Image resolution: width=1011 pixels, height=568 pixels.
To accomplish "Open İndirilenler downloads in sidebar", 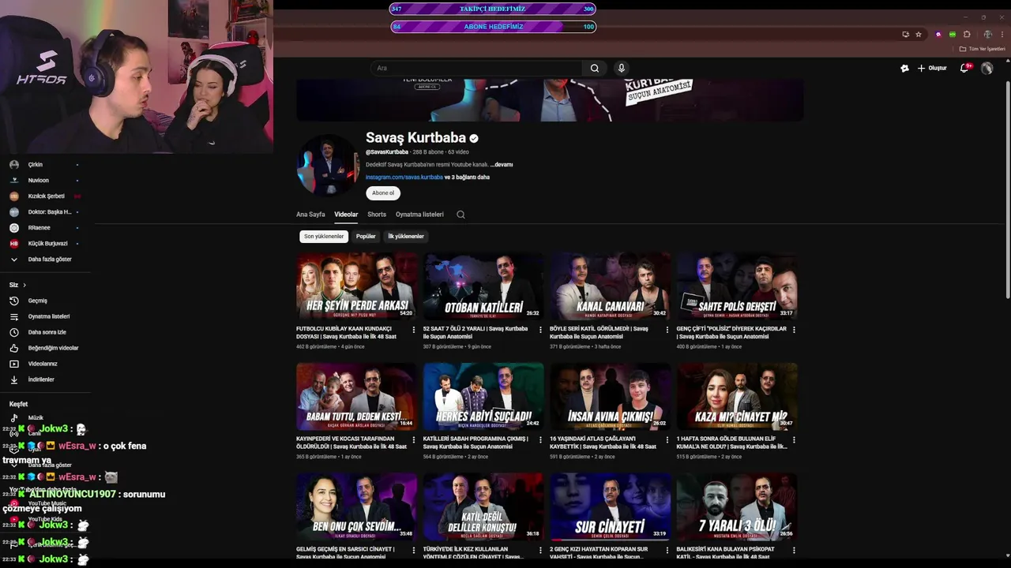I will pyautogui.click(x=39, y=379).
